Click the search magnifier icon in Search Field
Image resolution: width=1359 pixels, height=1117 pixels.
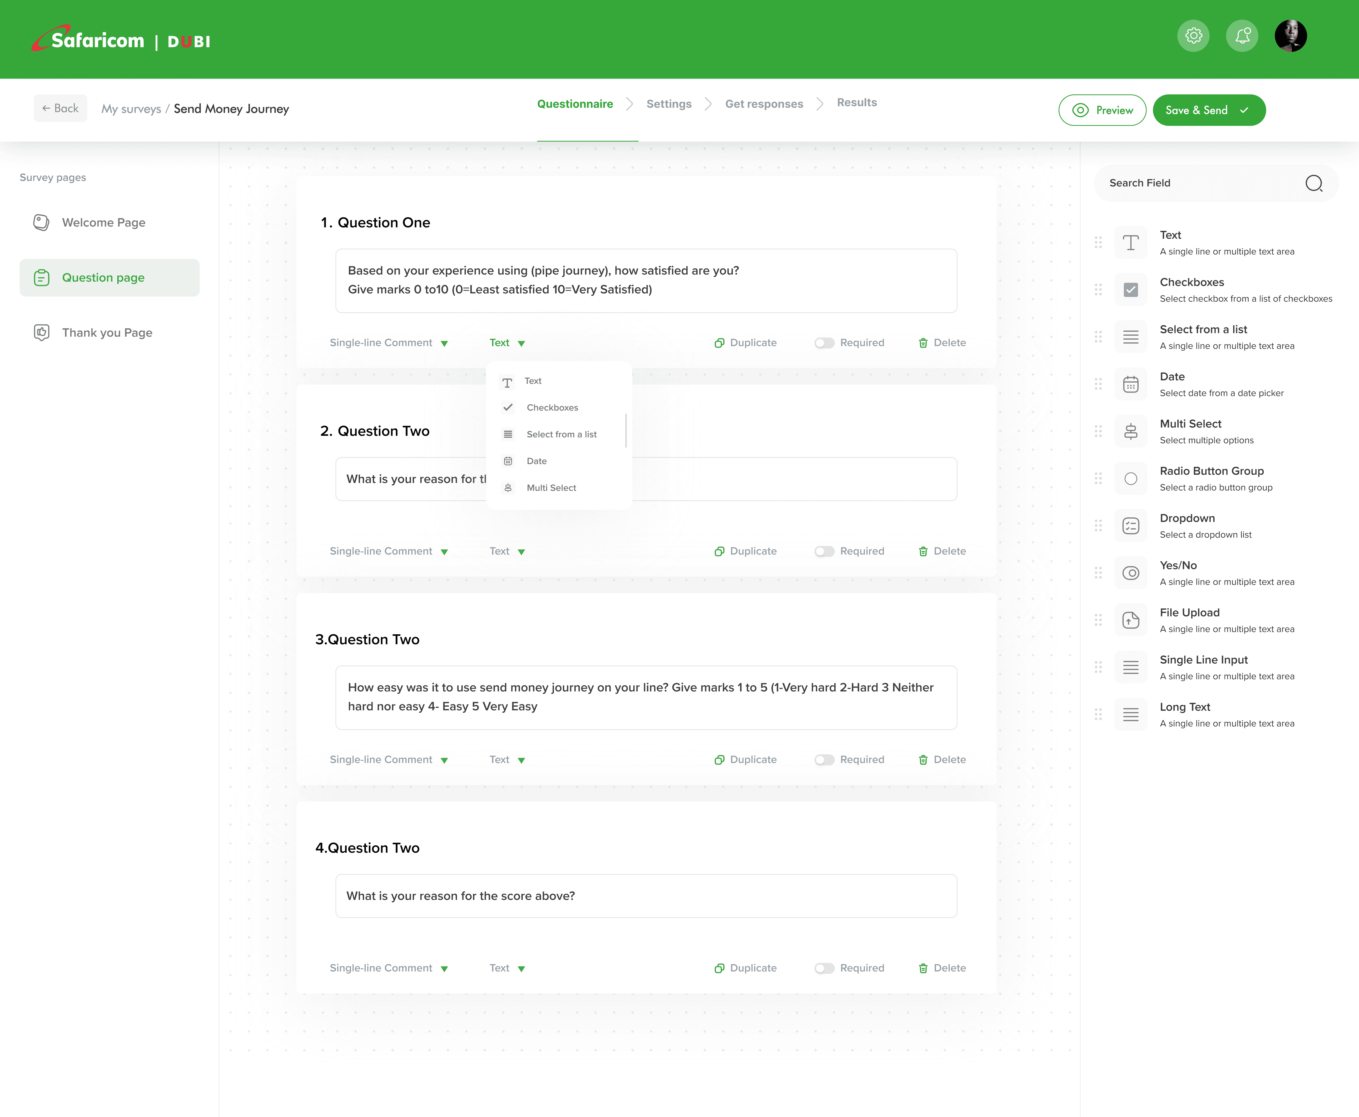coord(1313,183)
